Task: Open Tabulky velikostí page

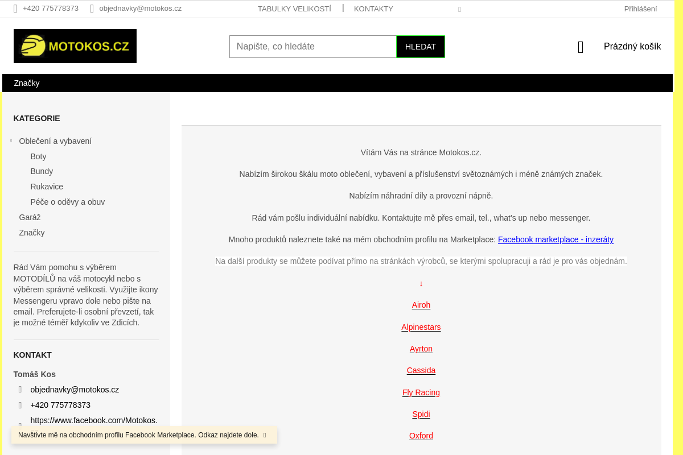Action: [x=294, y=9]
